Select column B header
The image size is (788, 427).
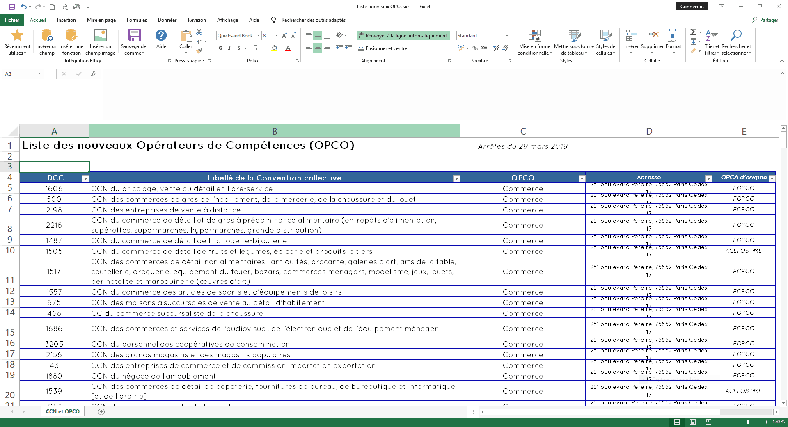click(275, 131)
